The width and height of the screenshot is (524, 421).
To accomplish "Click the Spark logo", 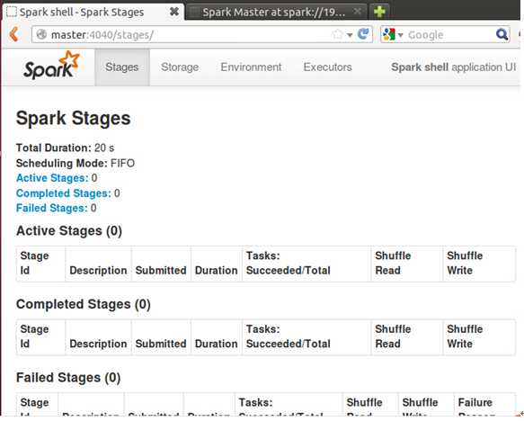I will (51, 66).
